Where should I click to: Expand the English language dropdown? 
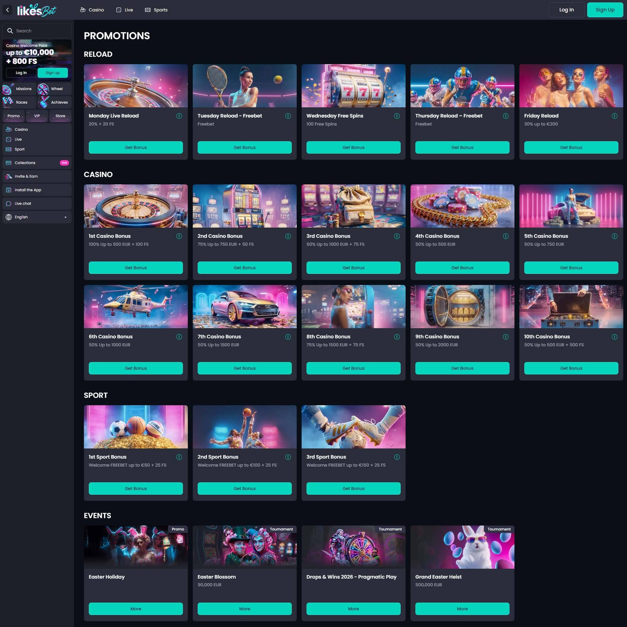coord(37,217)
